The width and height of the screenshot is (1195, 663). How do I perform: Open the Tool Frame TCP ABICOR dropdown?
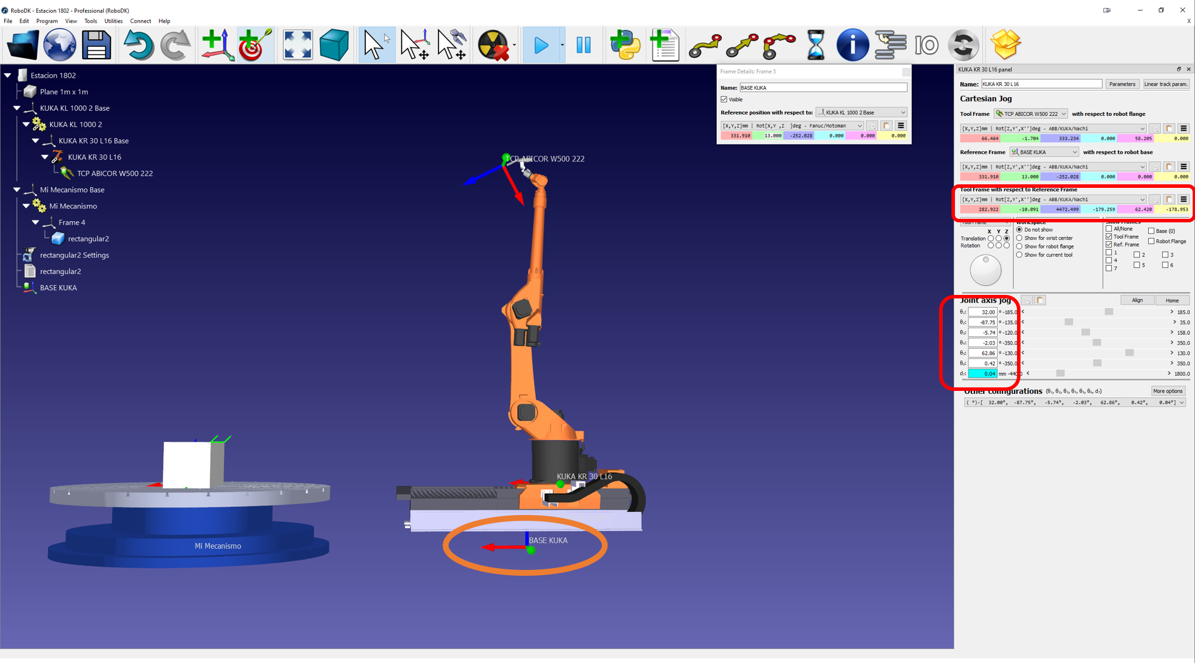click(x=1030, y=114)
